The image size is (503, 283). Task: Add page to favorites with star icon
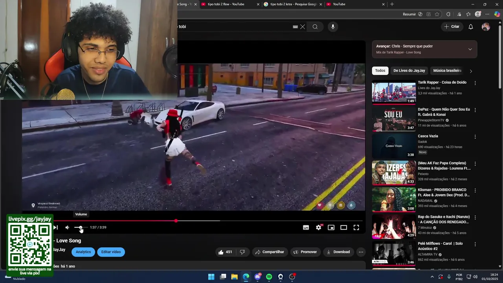pos(437,14)
